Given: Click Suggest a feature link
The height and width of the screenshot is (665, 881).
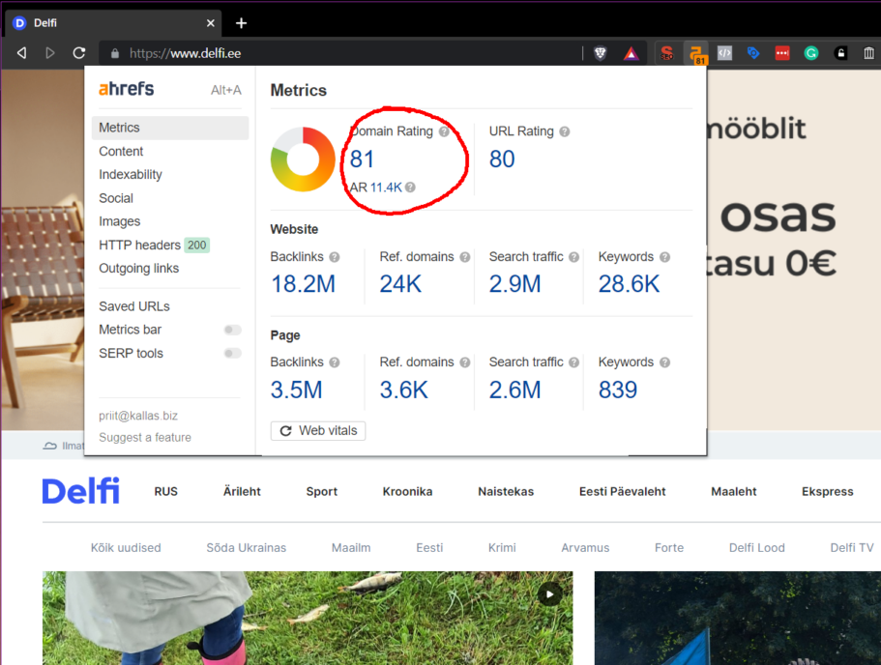Looking at the screenshot, I should [x=145, y=438].
